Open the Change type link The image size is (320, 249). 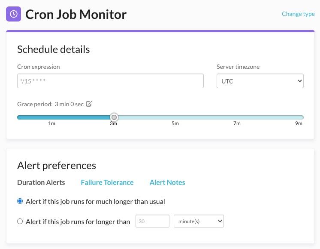[298, 14]
